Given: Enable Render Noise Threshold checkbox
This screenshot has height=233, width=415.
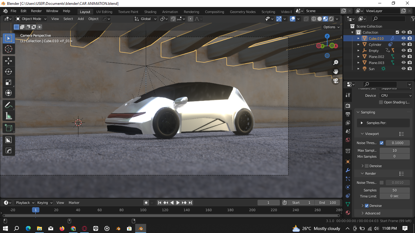Looking at the screenshot, I should (x=382, y=183).
